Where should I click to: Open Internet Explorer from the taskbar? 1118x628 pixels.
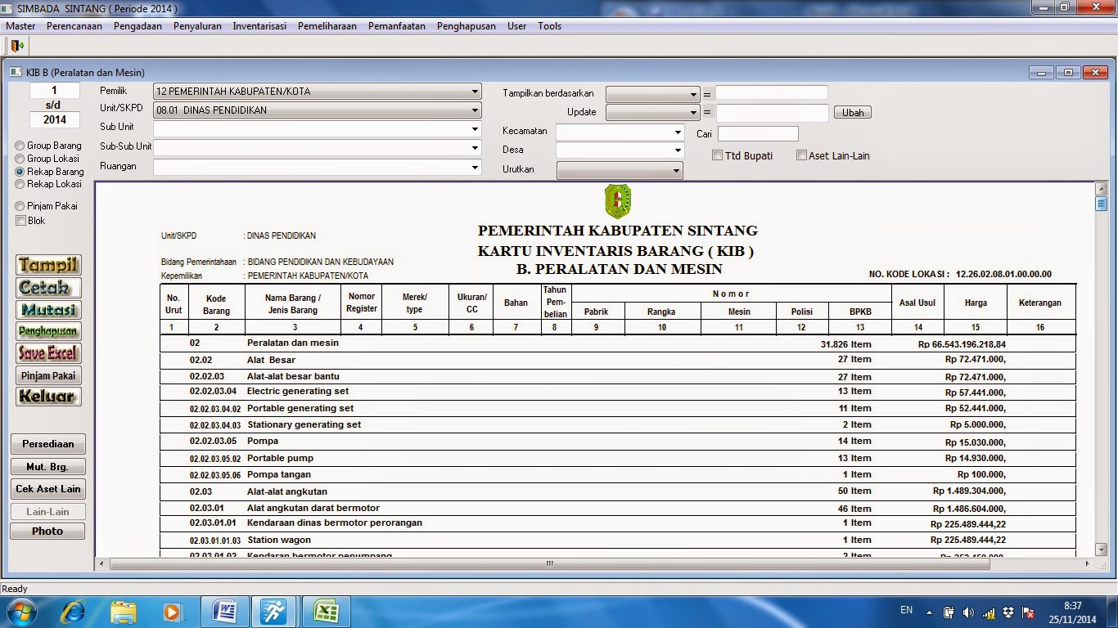click(x=73, y=611)
